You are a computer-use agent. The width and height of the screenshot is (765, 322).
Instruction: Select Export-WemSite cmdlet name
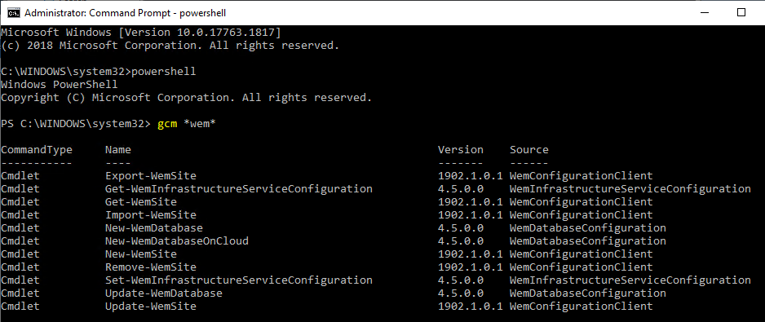tap(151, 175)
